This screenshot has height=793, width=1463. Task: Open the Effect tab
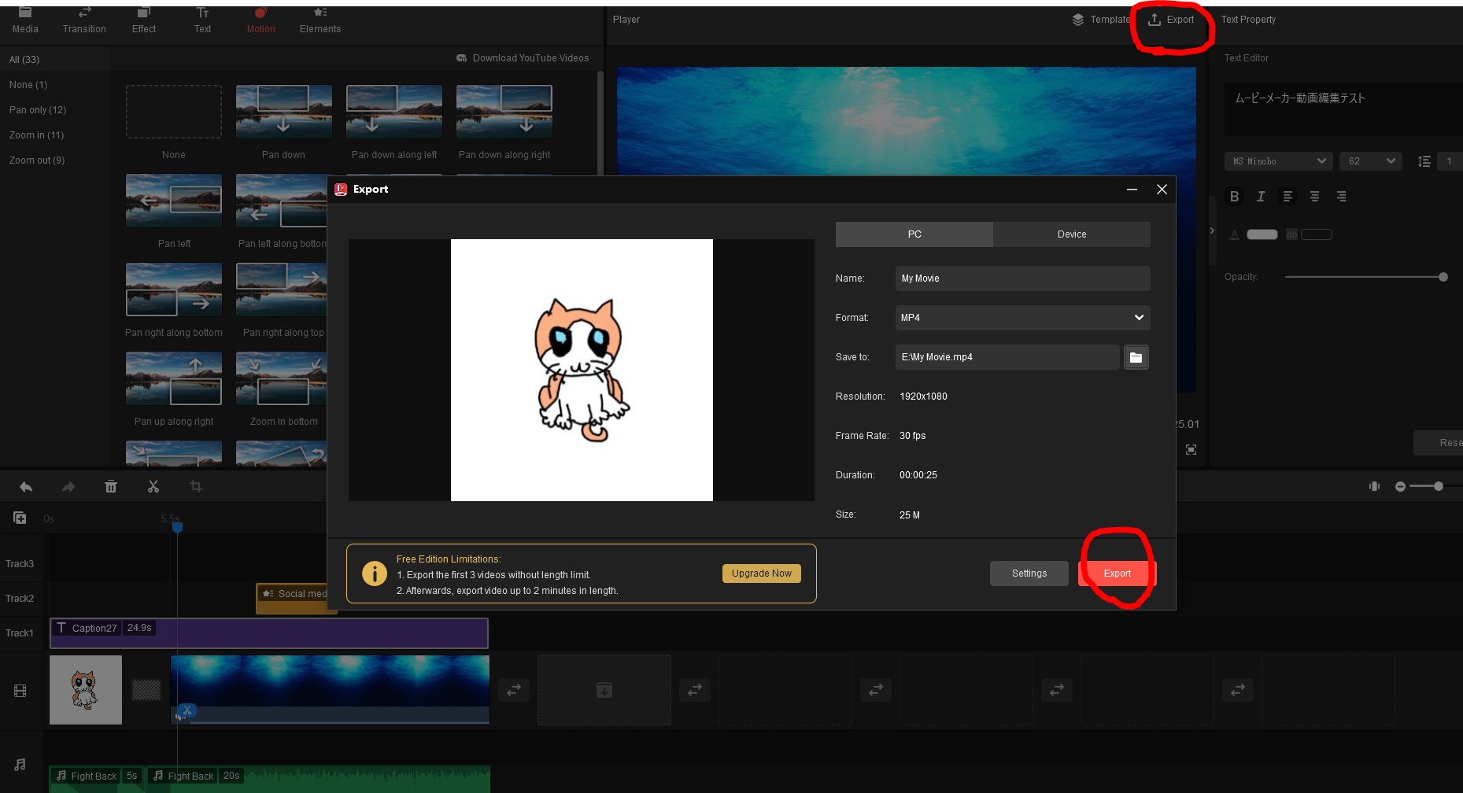point(144,21)
